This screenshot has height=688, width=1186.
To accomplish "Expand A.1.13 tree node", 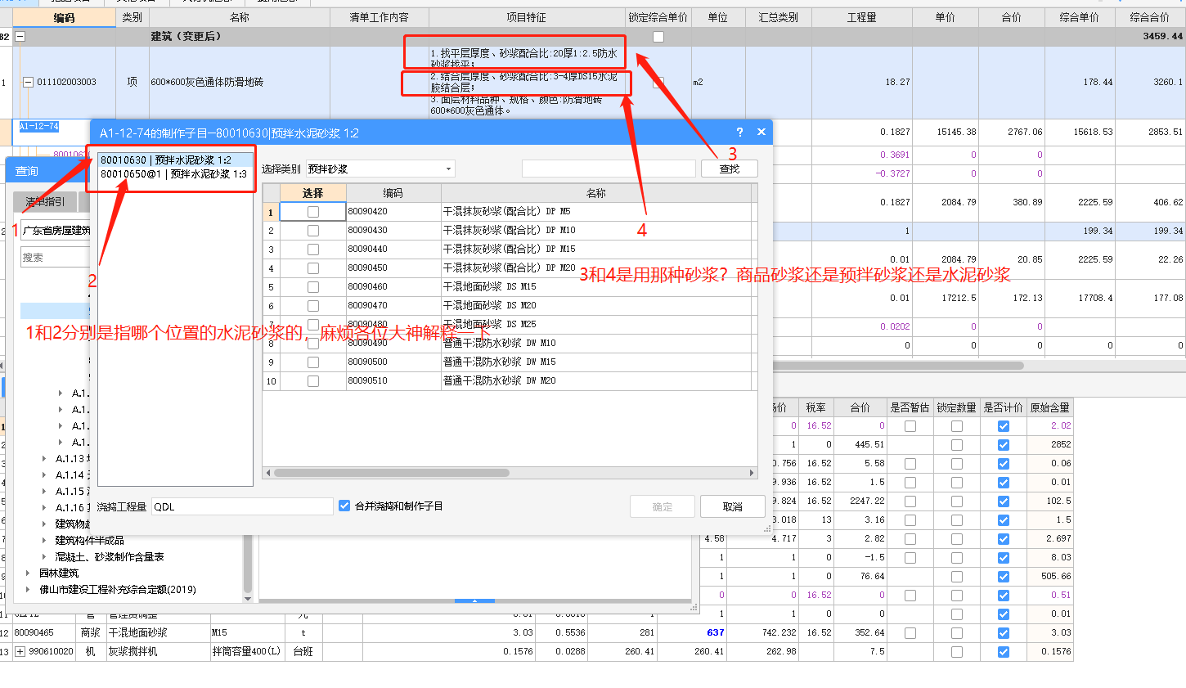I will click(x=44, y=459).
